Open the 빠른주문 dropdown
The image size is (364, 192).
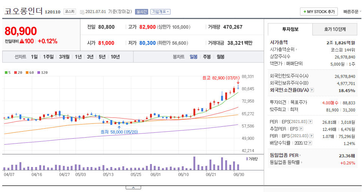[x=352, y=12]
